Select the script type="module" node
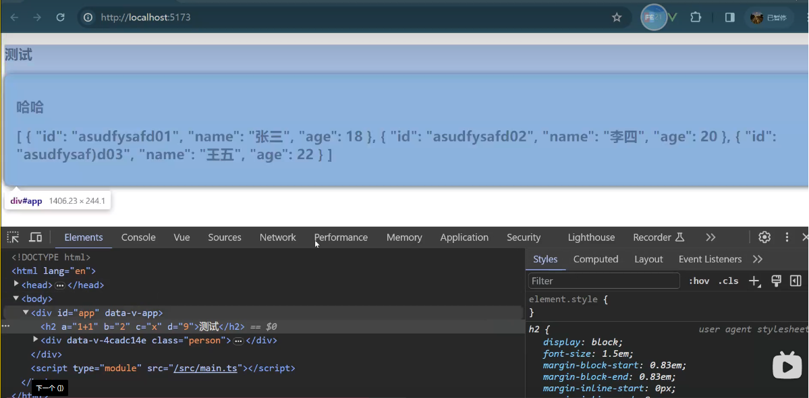 point(163,368)
